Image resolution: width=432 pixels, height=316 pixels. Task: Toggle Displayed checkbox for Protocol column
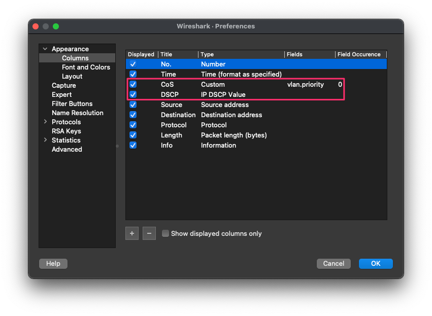pyautogui.click(x=133, y=125)
